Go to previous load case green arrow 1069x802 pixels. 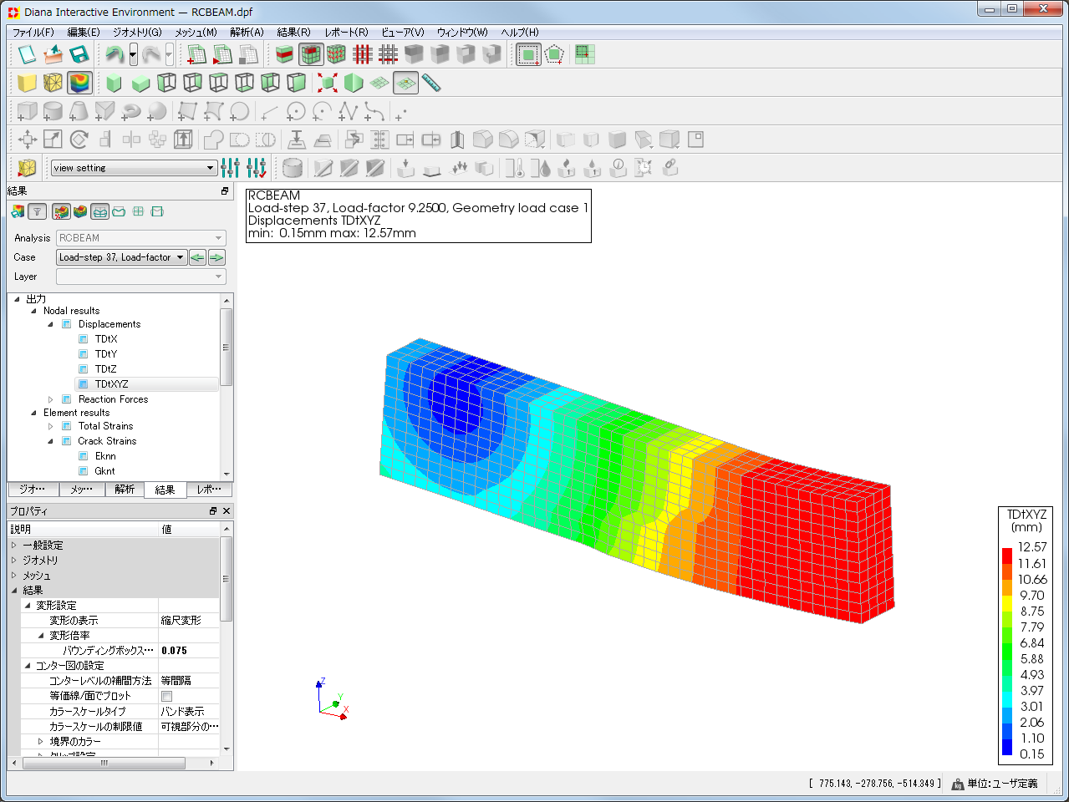[197, 257]
